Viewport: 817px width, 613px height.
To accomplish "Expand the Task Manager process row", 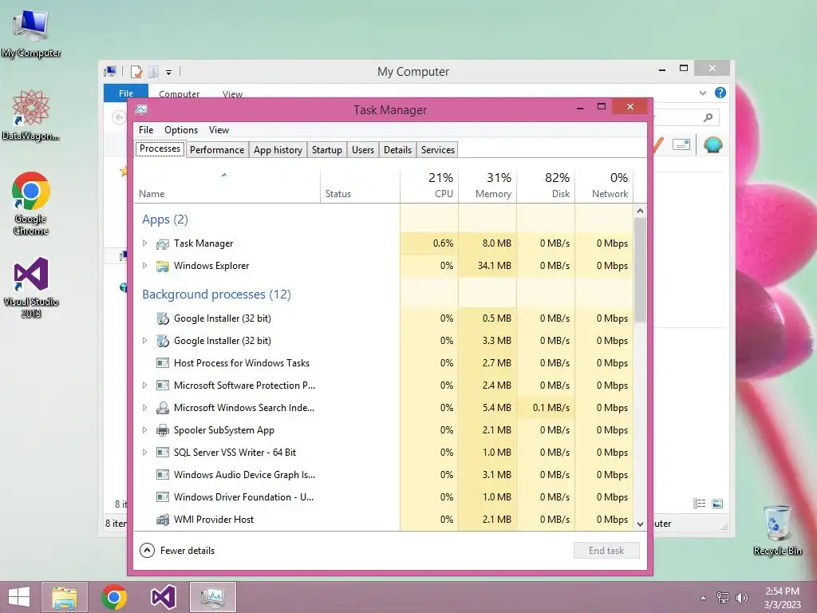I will (x=145, y=243).
